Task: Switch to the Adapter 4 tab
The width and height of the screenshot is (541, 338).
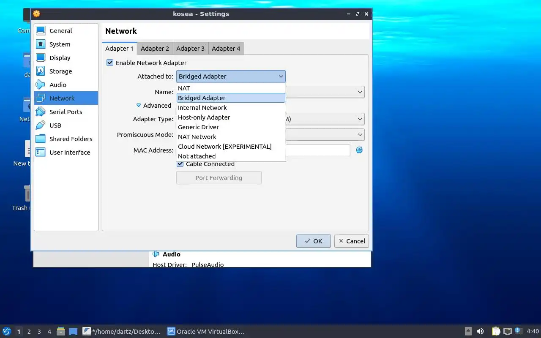Action: click(226, 49)
